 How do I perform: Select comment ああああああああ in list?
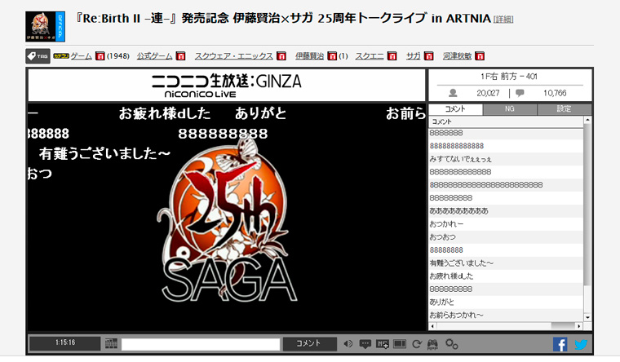[506, 211]
